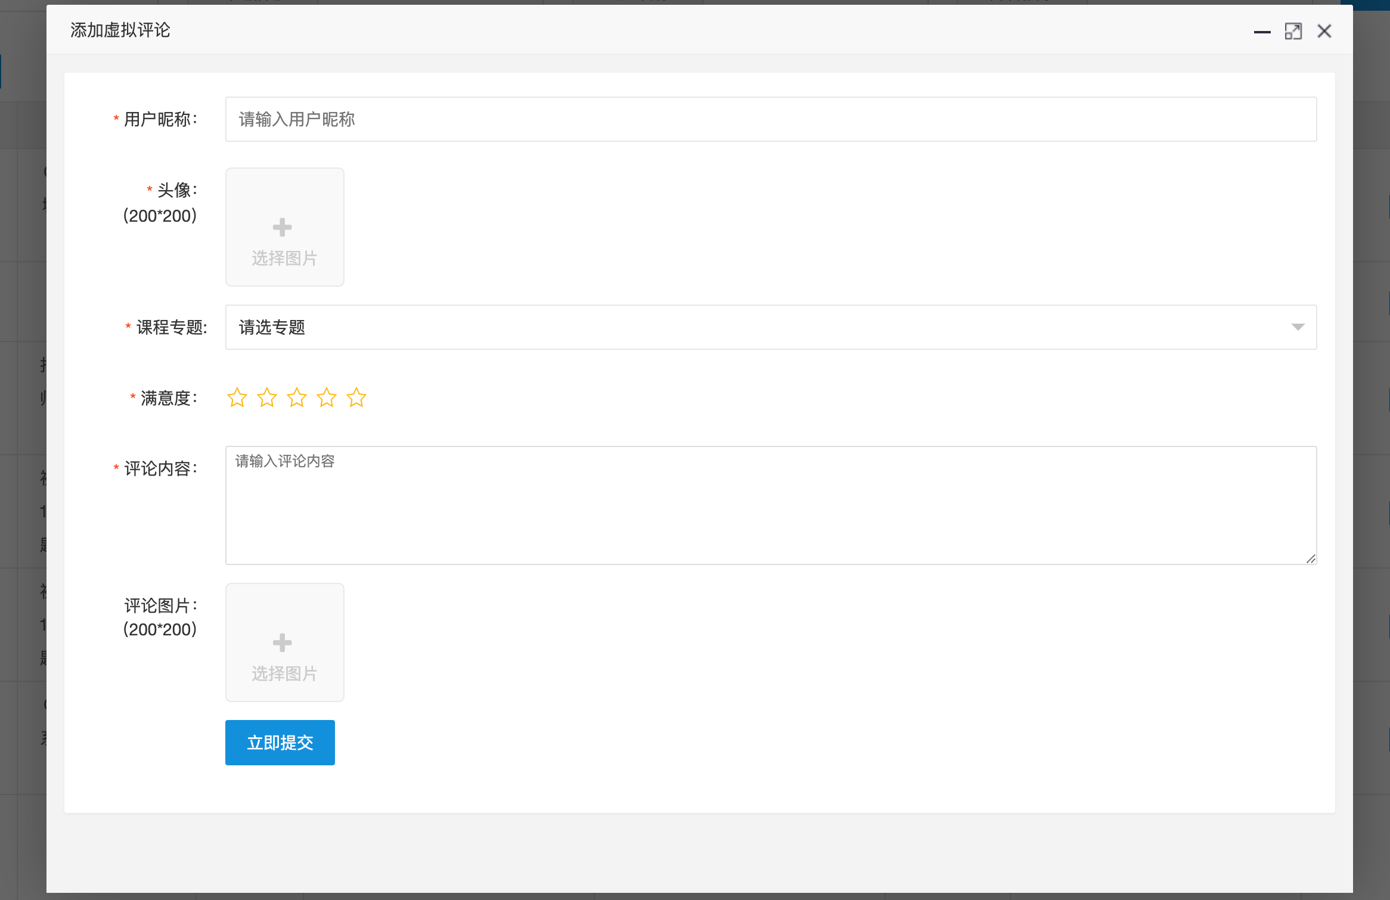Set satisfaction to three stars

(x=297, y=398)
